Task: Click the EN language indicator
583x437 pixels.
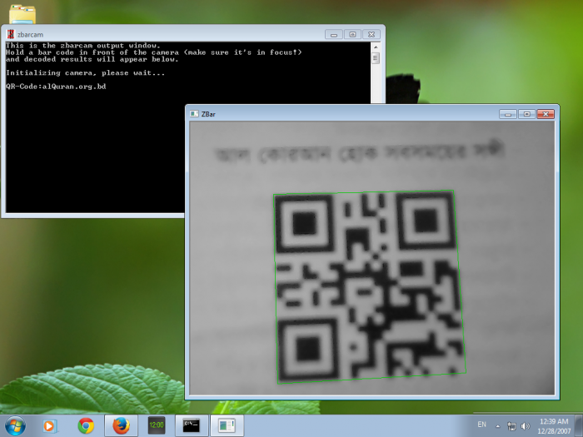Action: (x=482, y=425)
